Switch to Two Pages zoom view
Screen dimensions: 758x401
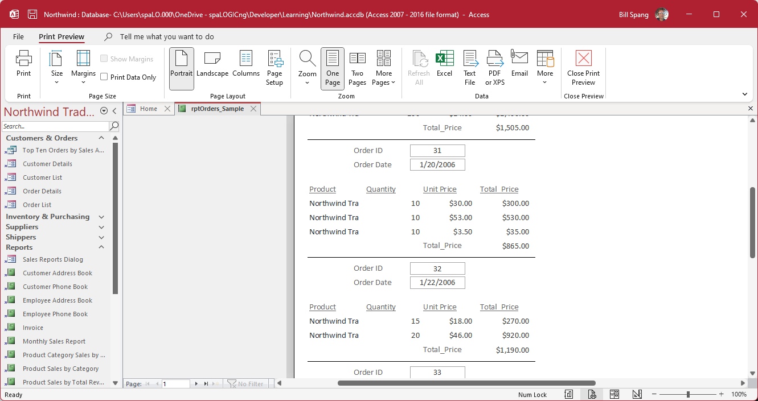pos(357,68)
